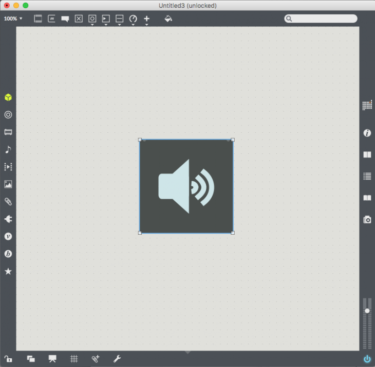
Task: Open the audio files music note browser
Action: [8, 149]
